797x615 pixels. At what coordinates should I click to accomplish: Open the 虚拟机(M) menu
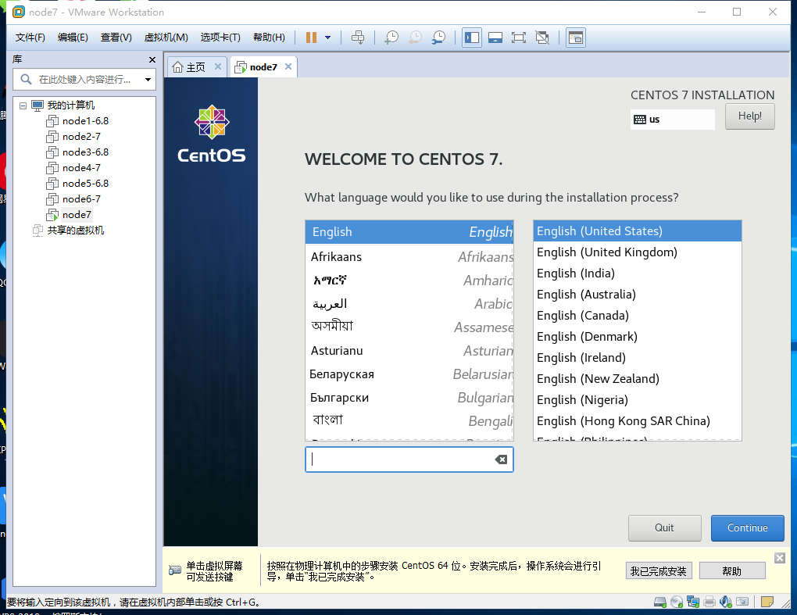(x=166, y=38)
